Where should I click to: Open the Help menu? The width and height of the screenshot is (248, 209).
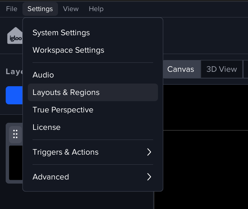pyautogui.click(x=96, y=9)
